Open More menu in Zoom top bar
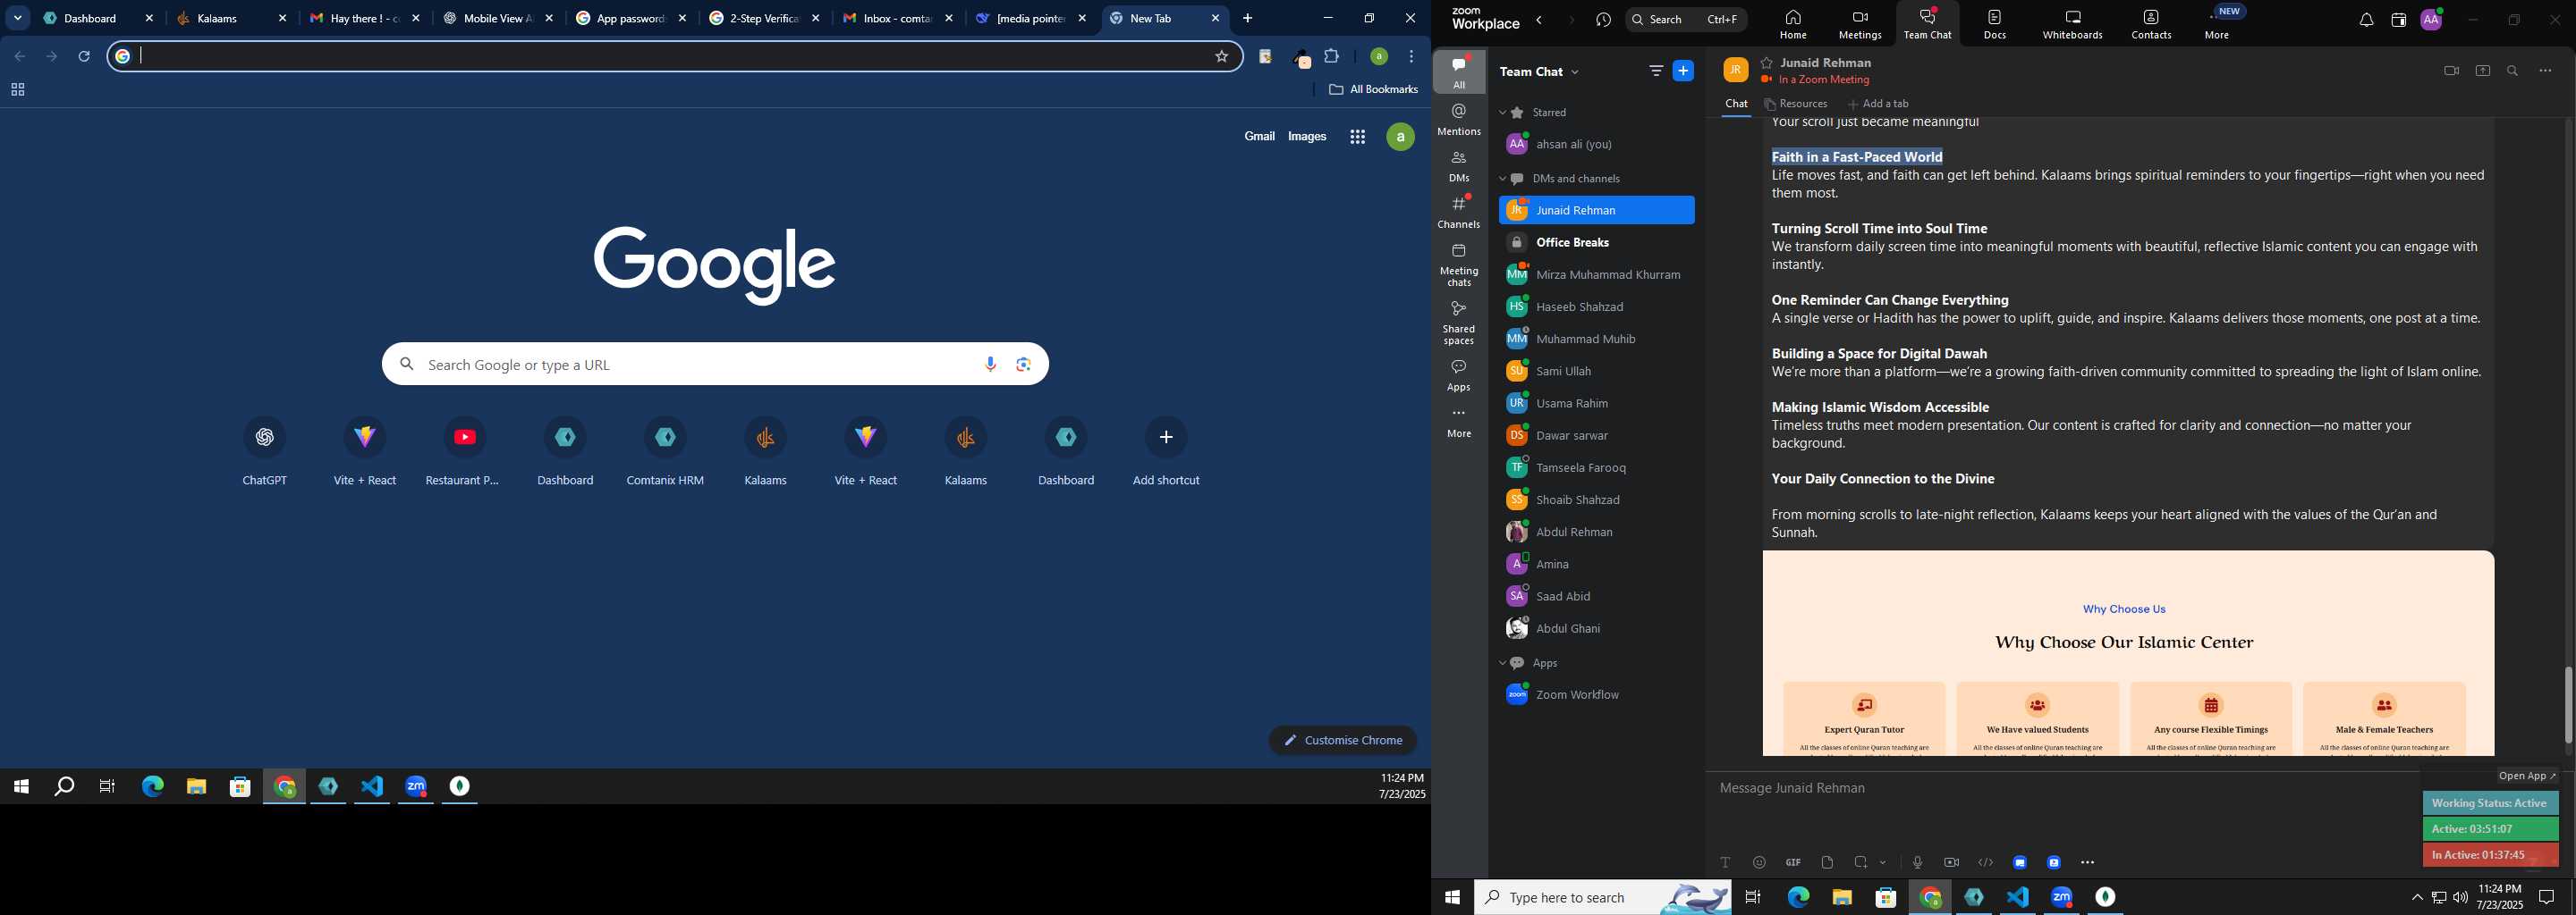 coord(2217,24)
